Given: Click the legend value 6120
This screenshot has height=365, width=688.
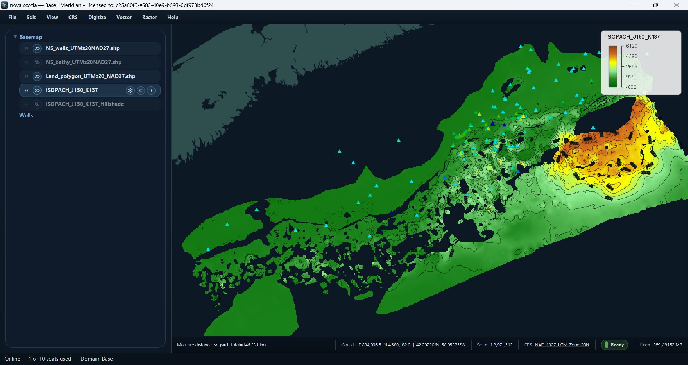Looking at the screenshot, I should [632, 46].
